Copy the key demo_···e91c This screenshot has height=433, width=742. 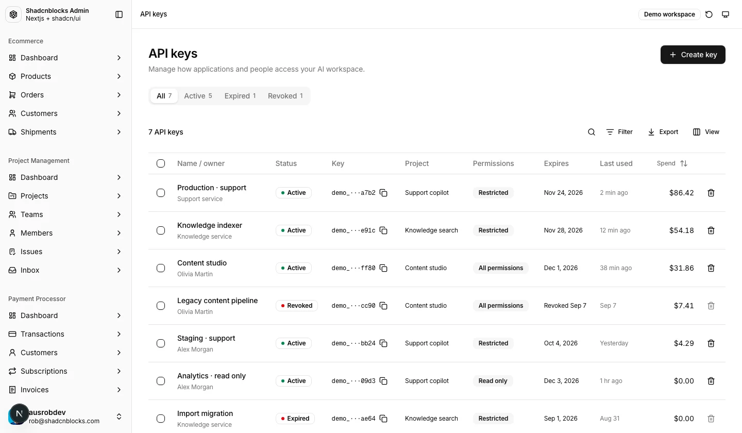[x=383, y=230]
